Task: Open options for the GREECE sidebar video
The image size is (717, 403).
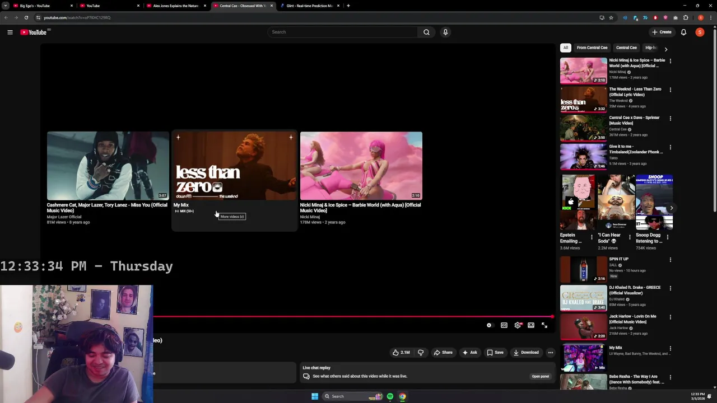Action: tap(671, 288)
